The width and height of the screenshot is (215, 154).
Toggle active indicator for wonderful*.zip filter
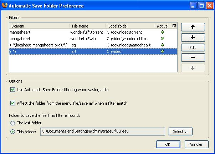(162, 39)
